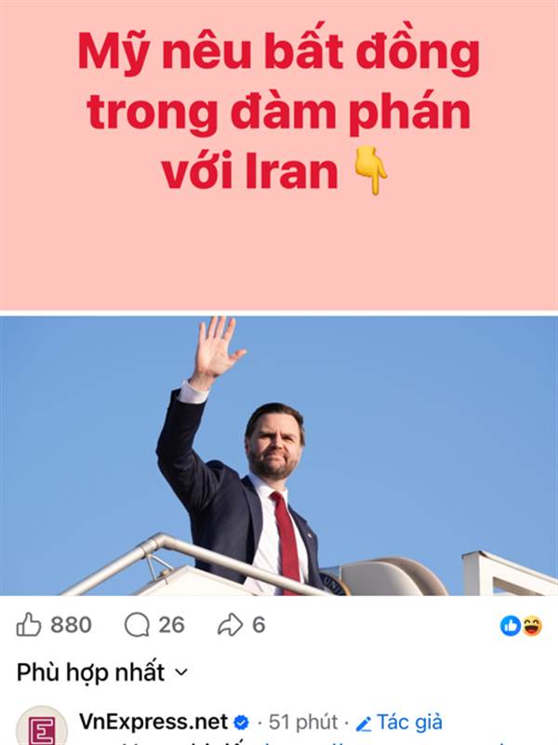The width and height of the screenshot is (558, 745).
Task: Click the Tác giả author label
Action: pos(409,723)
